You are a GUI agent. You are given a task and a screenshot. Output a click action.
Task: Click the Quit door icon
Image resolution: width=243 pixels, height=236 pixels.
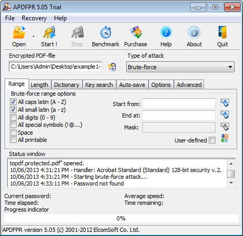coord(223,32)
